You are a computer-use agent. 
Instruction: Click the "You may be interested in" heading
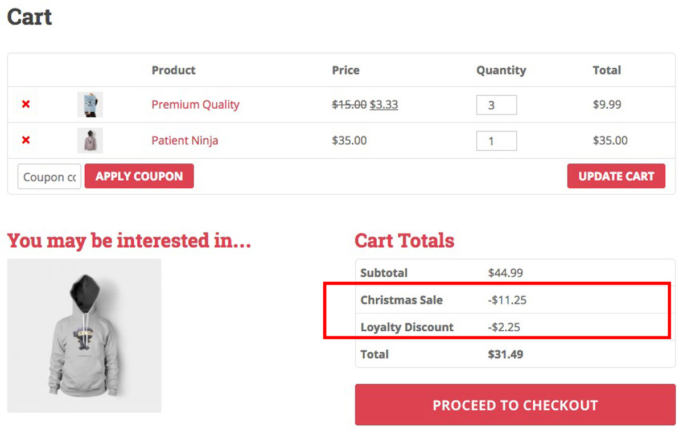[129, 240]
